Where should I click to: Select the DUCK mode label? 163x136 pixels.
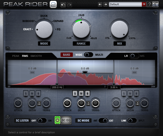pos(44,16)
